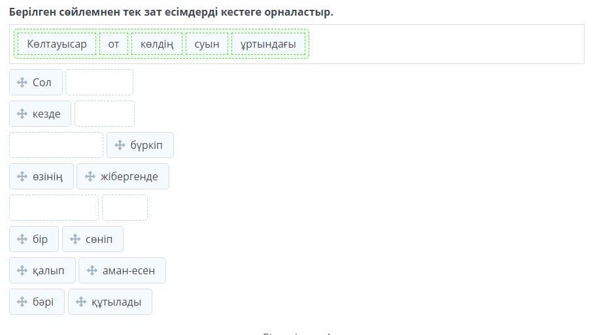Click the empty slot next to 'Сол'
The height and width of the screenshot is (335, 595).
pos(99,82)
